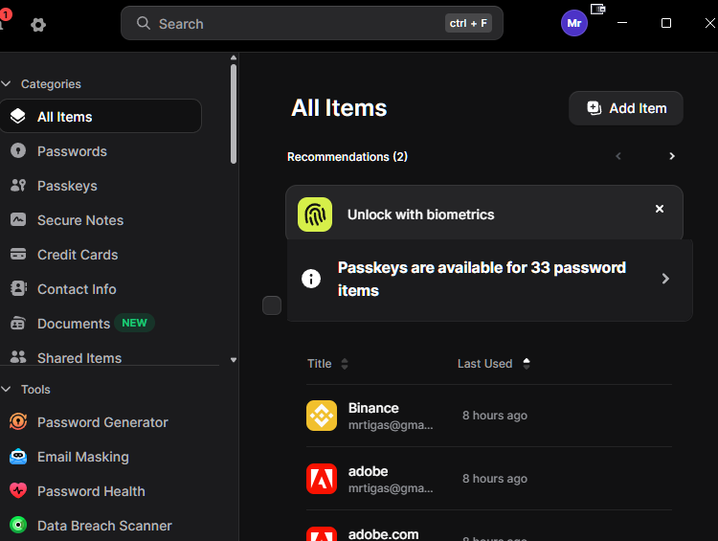Collapse the Tools section
This screenshot has width=718, height=541.
tap(6, 389)
